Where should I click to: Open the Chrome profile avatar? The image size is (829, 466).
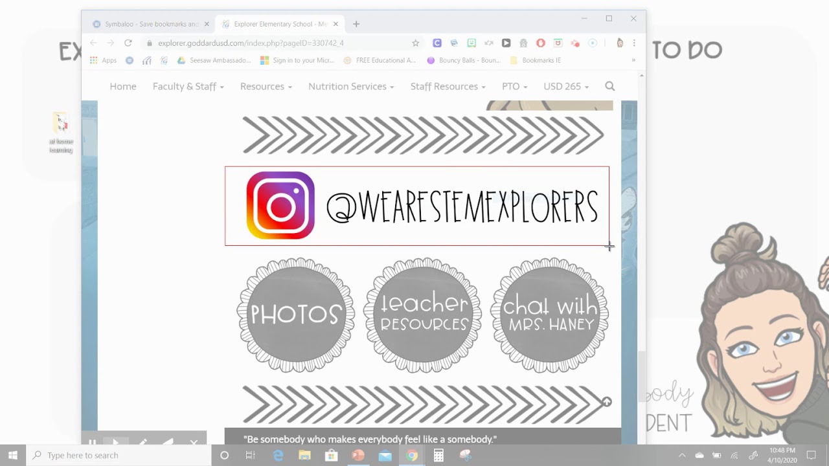[620, 43]
